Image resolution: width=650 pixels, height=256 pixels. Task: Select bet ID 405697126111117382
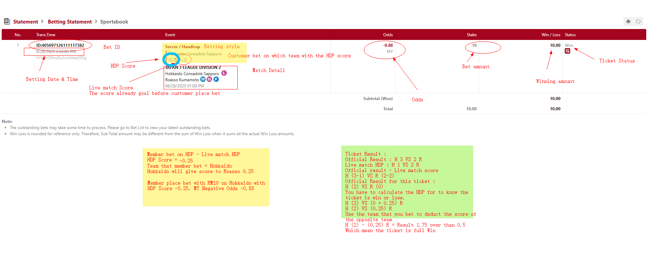(60, 45)
